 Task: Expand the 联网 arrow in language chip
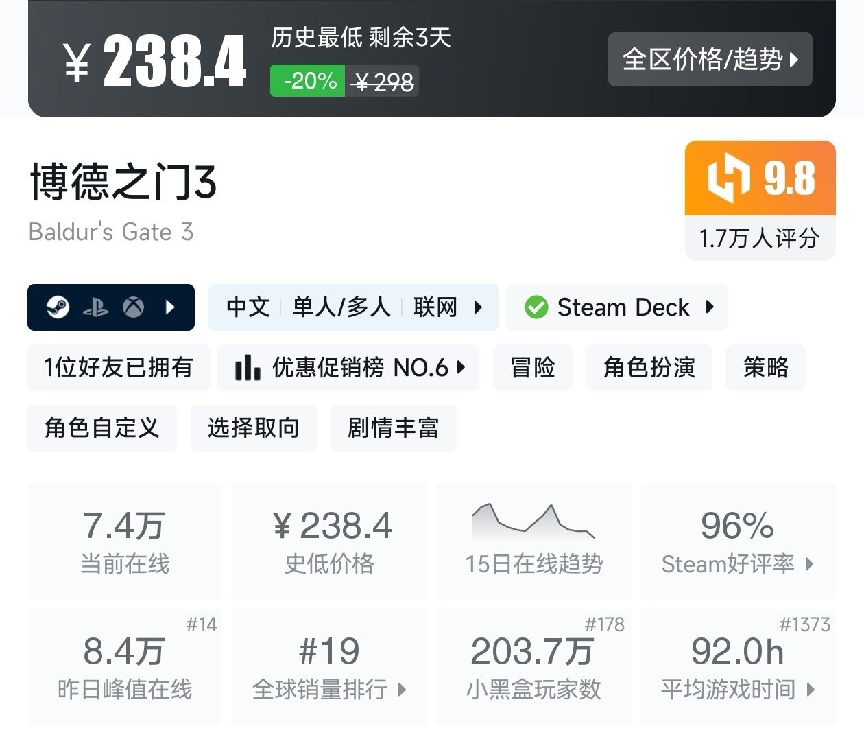coord(478,307)
